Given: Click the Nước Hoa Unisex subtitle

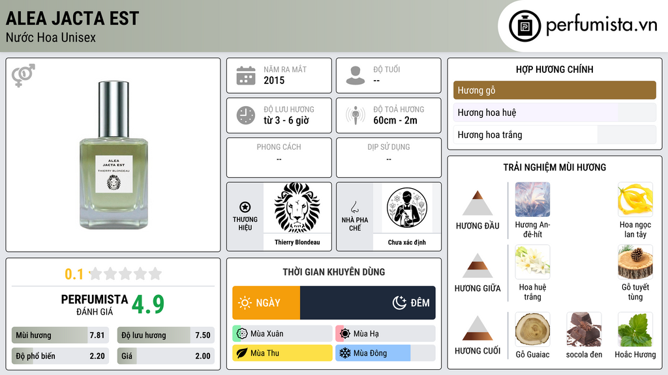Looking at the screenshot, I should click(51, 37).
